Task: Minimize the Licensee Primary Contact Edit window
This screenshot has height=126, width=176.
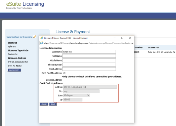Action: (x=115, y=38)
